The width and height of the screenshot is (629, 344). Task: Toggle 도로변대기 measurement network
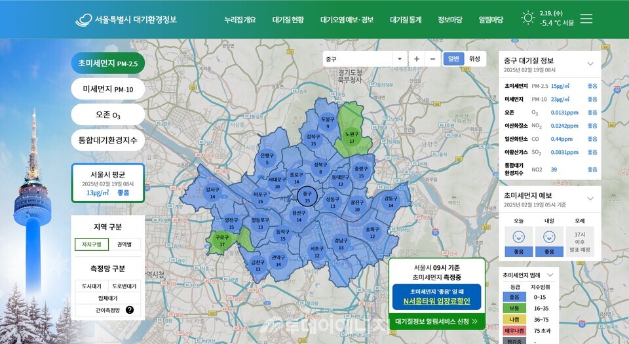[124, 286]
